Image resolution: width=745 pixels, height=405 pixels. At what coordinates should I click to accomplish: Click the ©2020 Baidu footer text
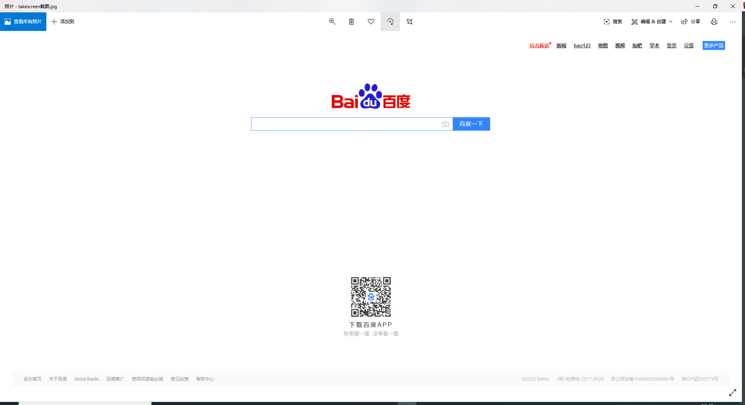click(535, 379)
